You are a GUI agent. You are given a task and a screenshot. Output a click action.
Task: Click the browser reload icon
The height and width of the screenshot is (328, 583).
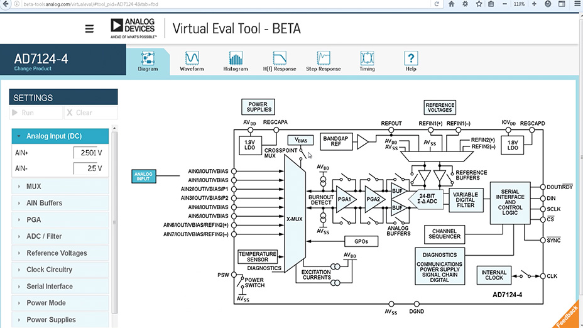(x=437, y=4)
